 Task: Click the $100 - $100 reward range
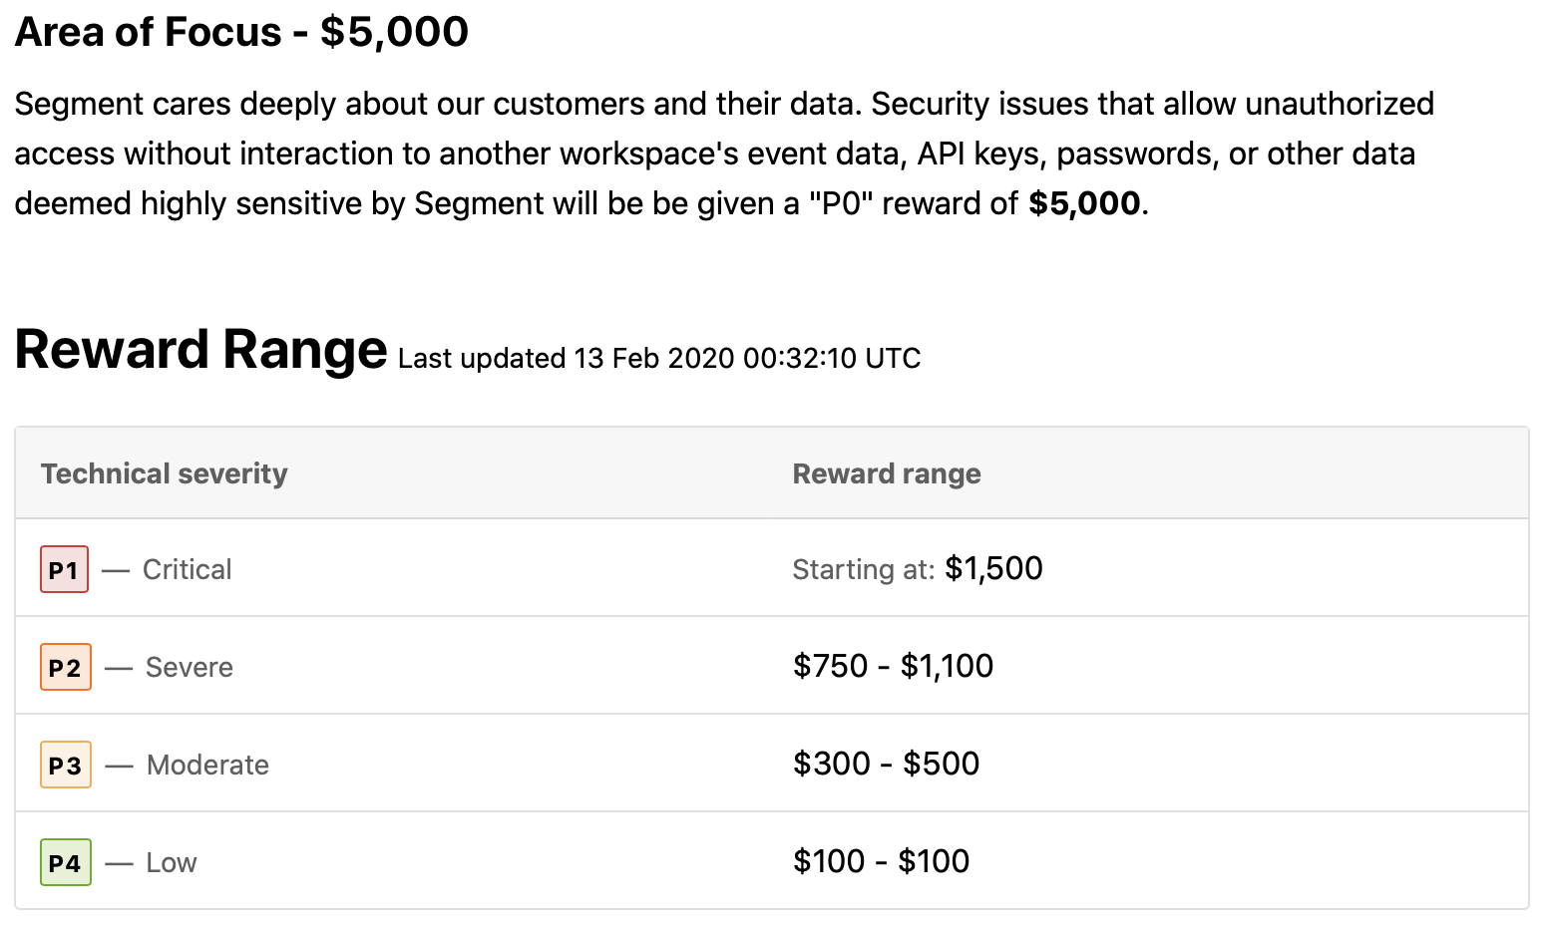(x=882, y=861)
